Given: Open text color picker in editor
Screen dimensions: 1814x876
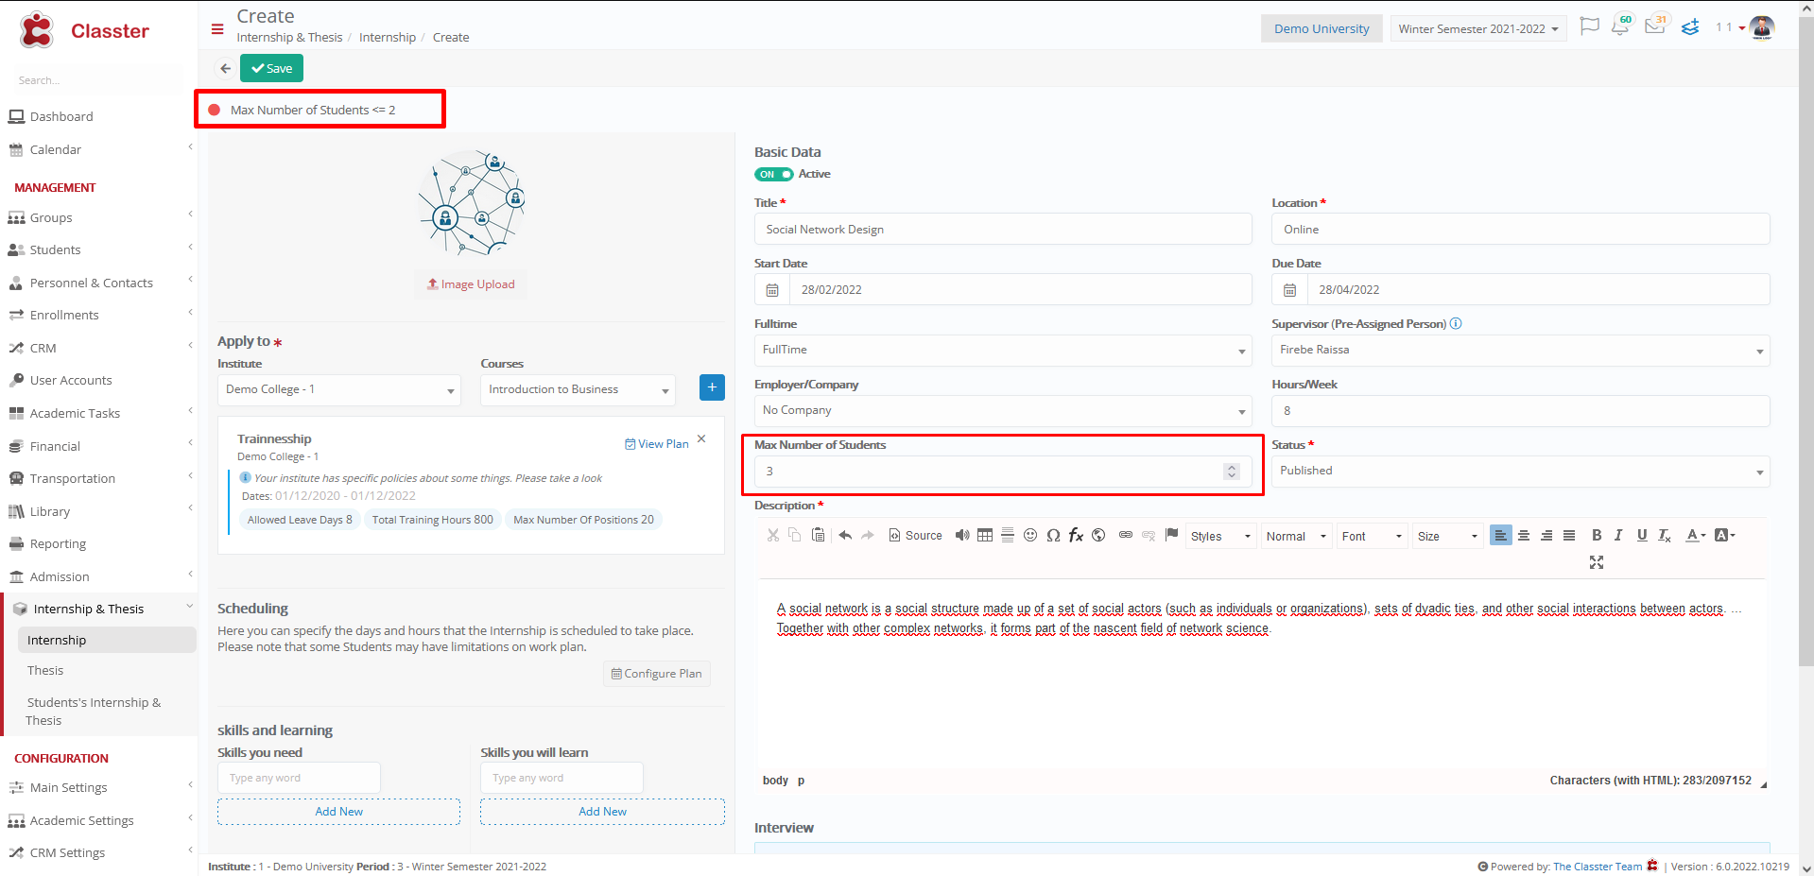Looking at the screenshot, I should click(1696, 535).
